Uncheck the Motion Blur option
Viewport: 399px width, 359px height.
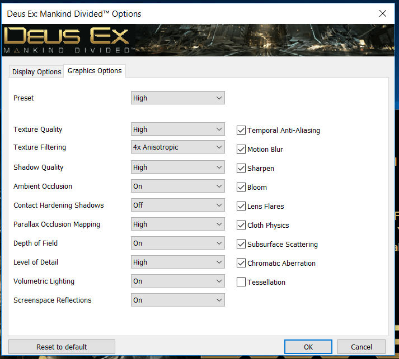coord(241,149)
